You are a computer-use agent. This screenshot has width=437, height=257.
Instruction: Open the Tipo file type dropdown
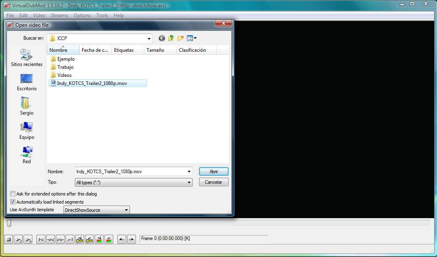(189, 183)
